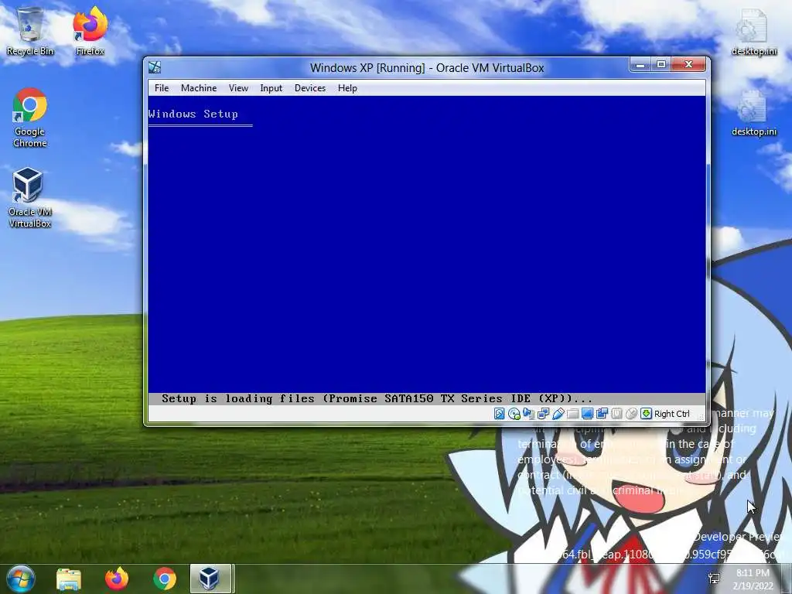Image resolution: width=792 pixels, height=594 pixels.
Task: Click the audio indicator in VirtualBox status bar
Action: point(529,414)
